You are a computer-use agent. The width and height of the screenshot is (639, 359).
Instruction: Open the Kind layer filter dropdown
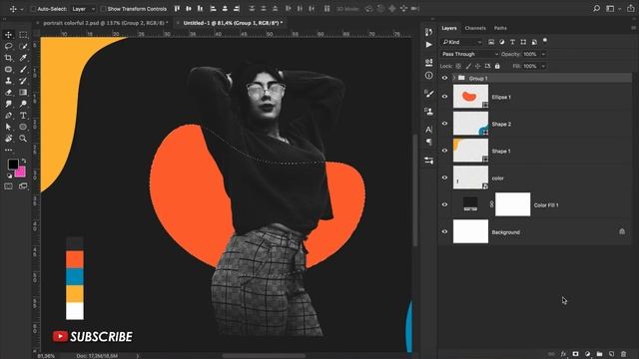point(462,42)
